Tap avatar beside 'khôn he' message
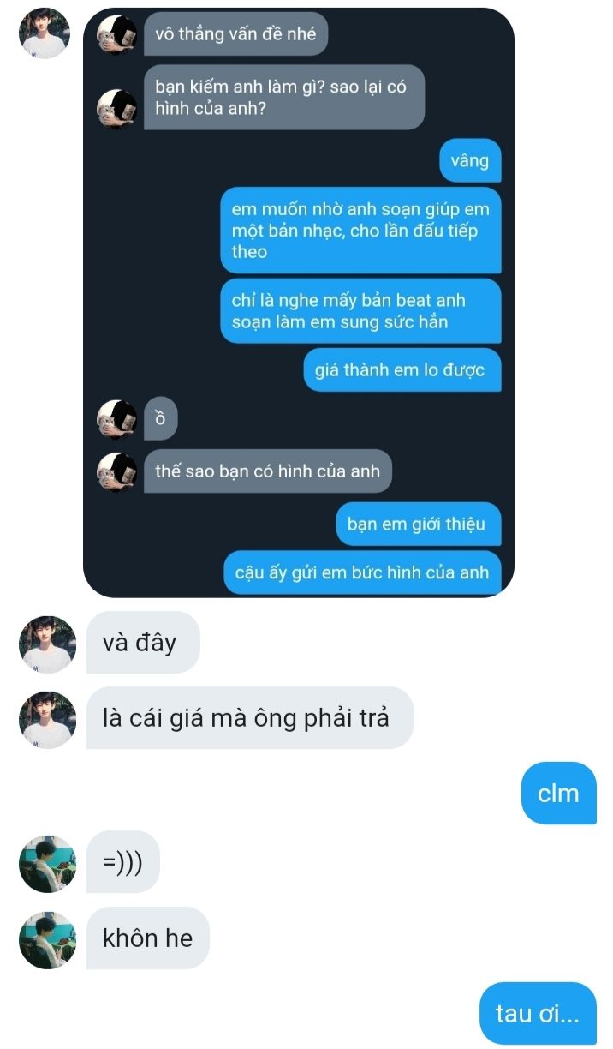The image size is (613, 1049). [x=48, y=940]
